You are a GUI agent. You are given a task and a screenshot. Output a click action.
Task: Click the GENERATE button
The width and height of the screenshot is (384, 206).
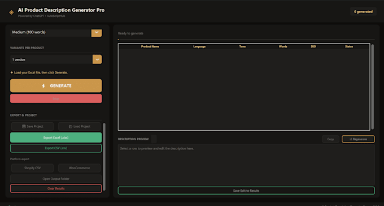(56, 85)
